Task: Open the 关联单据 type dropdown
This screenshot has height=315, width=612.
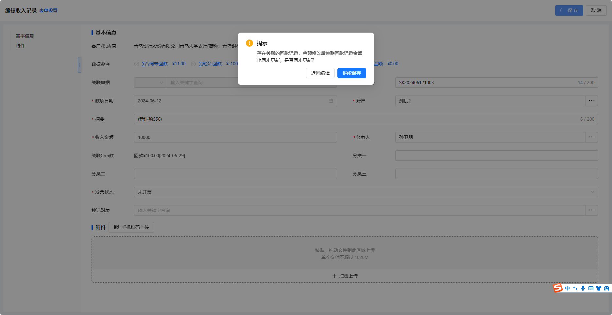Action: 150,82
